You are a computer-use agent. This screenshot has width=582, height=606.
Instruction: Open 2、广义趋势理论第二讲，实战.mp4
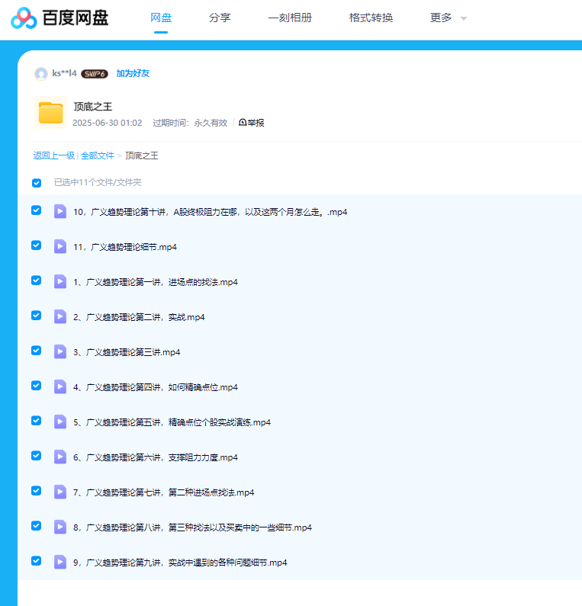tap(139, 317)
